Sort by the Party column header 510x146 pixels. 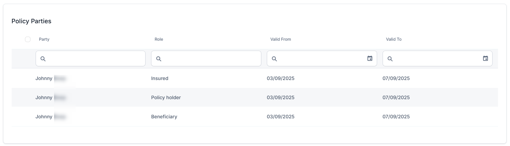(44, 39)
